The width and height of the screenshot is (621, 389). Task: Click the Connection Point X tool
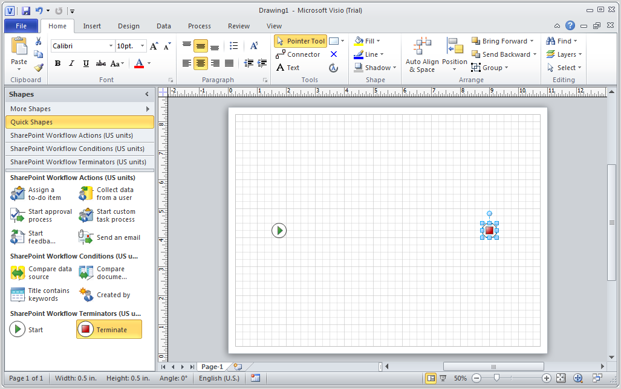tap(334, 54)
